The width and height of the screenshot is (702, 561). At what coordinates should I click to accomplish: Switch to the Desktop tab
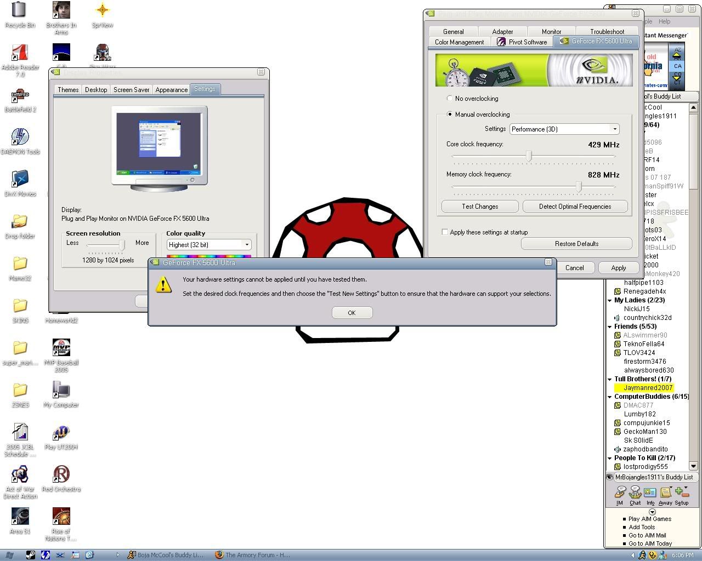tap(96, 90)
